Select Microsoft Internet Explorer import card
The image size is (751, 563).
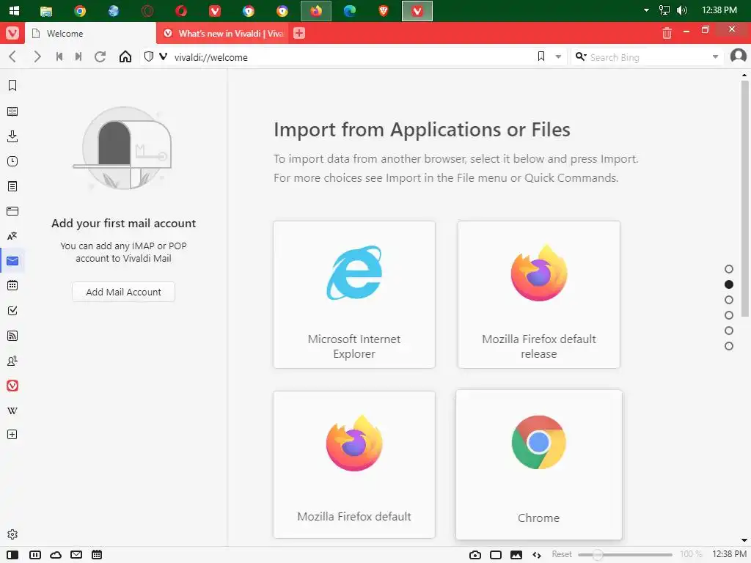click(x=354, y=295)
